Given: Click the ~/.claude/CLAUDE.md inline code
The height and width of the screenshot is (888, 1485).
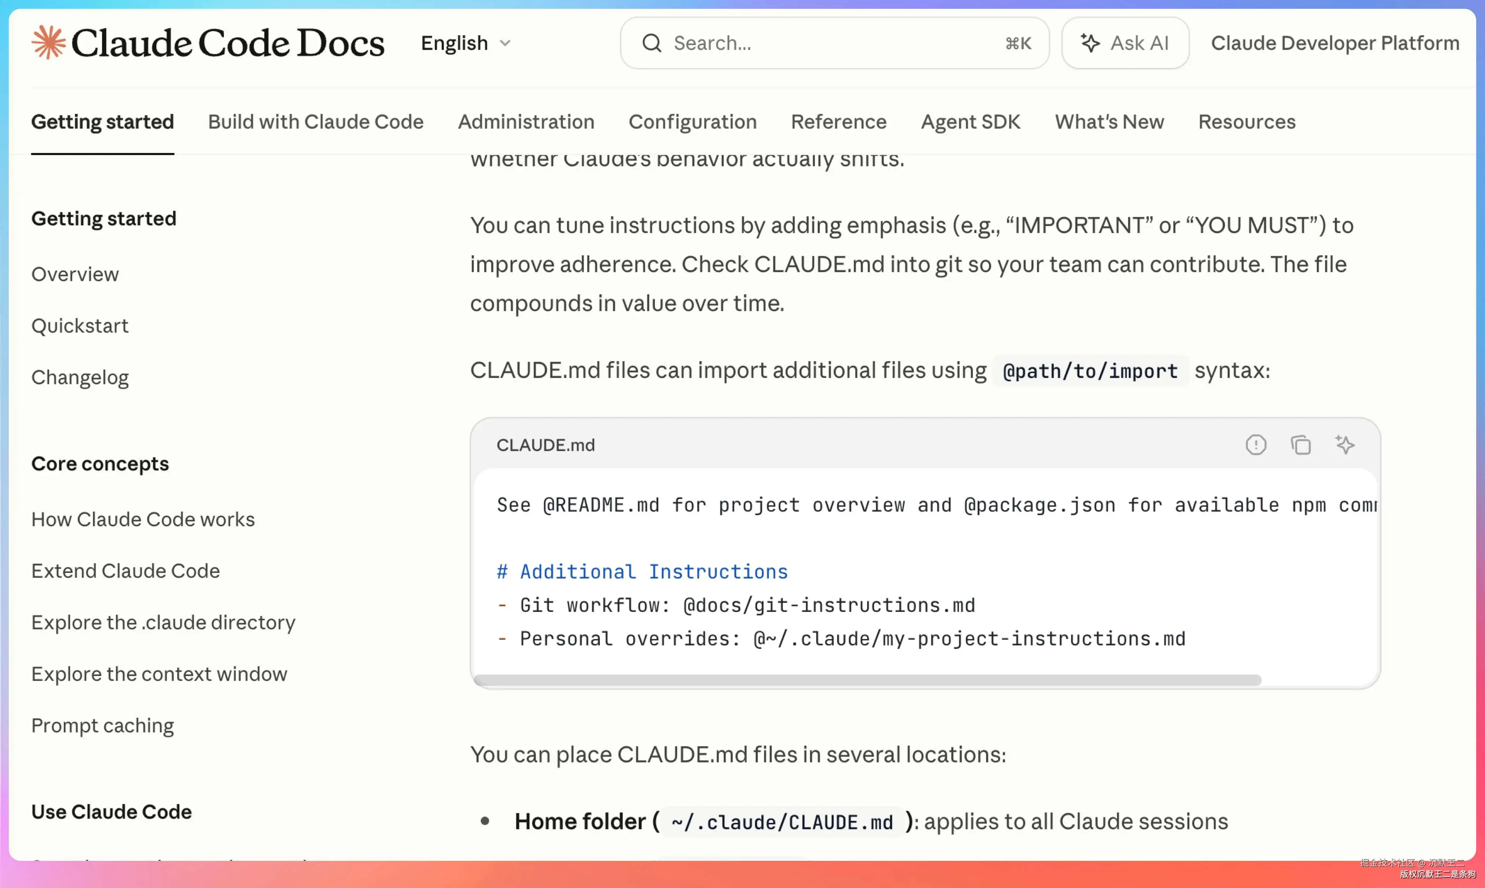Looking at the screenshot, I should click(782, 822).
